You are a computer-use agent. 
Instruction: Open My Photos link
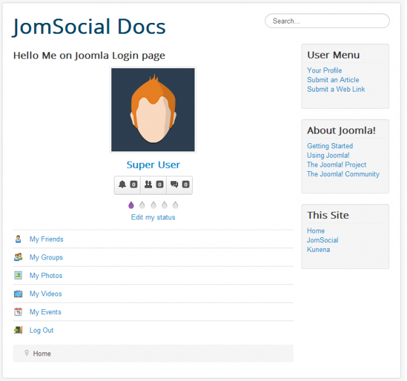(46, 275)
